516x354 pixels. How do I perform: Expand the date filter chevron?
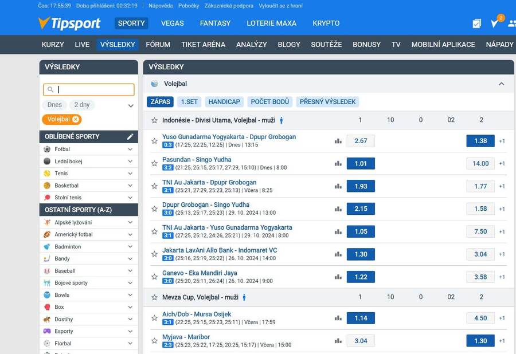[x=131, y=105]
